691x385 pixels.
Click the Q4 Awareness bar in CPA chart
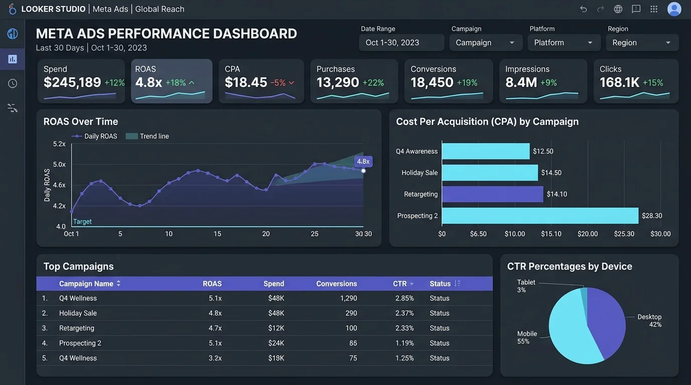coord(486,151)
